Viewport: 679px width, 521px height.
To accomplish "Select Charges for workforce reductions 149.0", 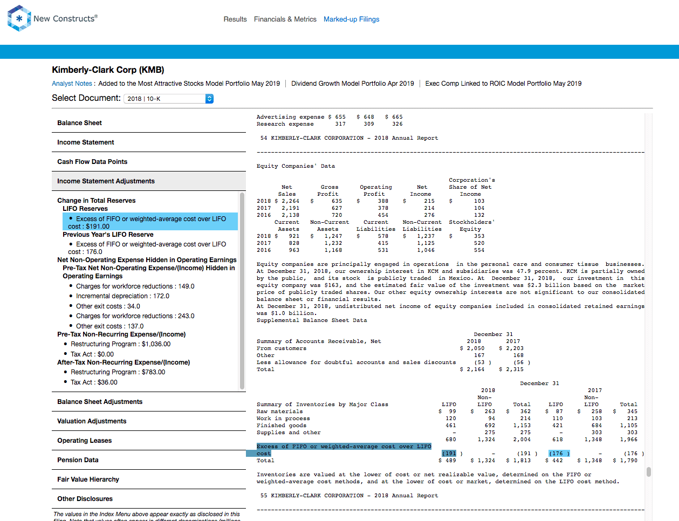I will [x=135, y=286].
